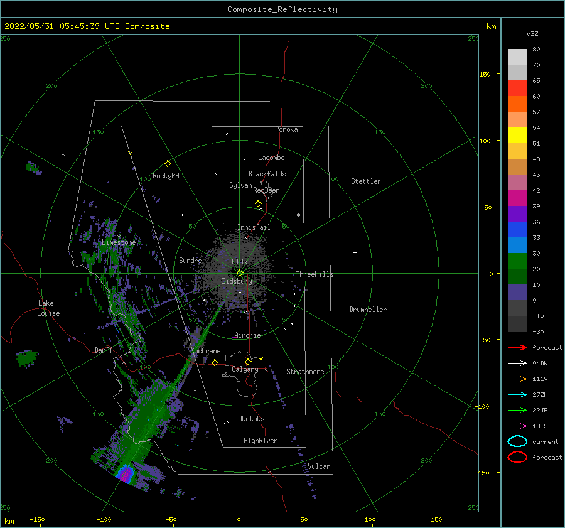Click the 100 tick on right axis
Image resolution: width=565 pixels, height=528 pixels.
[x=485, y=141]
